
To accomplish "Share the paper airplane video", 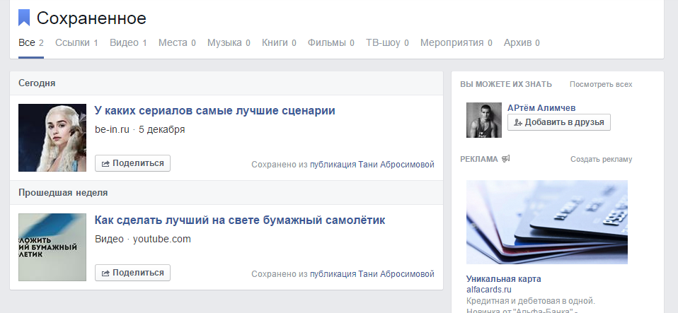I will (x=133, y=273).
